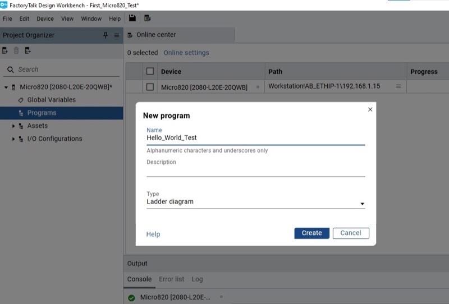Switch to the Console tab
Image resolution: width=449 pixels, height=304 pixels.
pyautogui.click(x=139, y=279)
